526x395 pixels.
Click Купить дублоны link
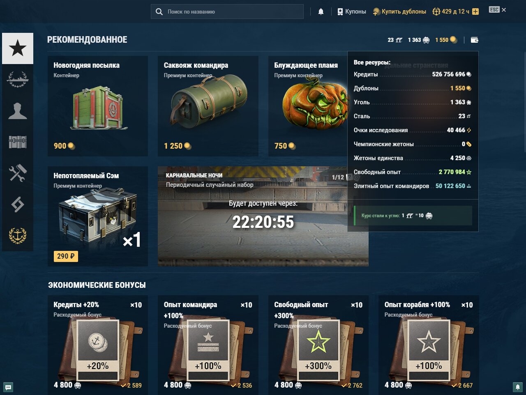(399, 11)
